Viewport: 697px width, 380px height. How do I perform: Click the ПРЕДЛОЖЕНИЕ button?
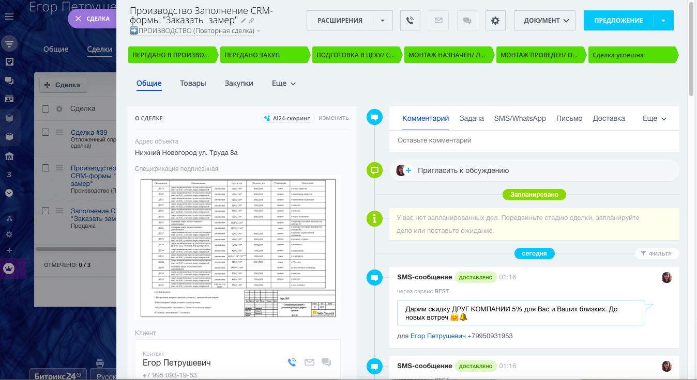pos(618,21)
